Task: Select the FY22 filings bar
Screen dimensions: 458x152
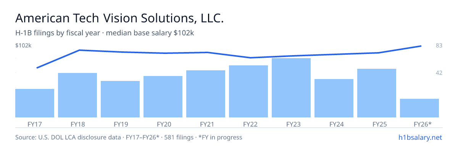Action: coord(248,91)
